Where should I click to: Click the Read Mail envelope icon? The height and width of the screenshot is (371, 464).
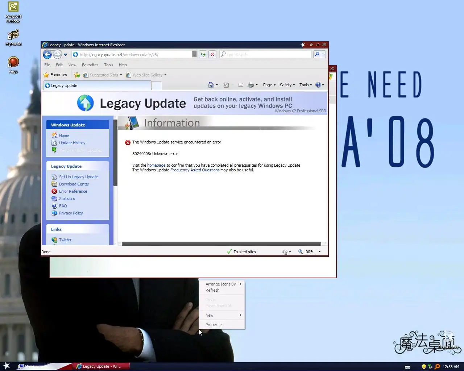pyautogui.click(x=240, y=85)
